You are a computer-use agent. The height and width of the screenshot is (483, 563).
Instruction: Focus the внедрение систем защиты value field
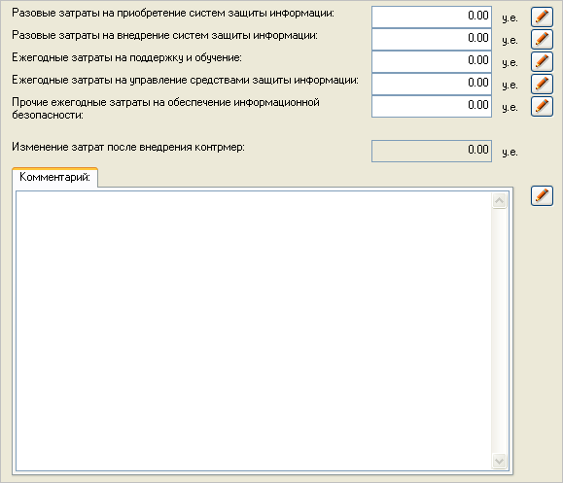coord(432,39)
